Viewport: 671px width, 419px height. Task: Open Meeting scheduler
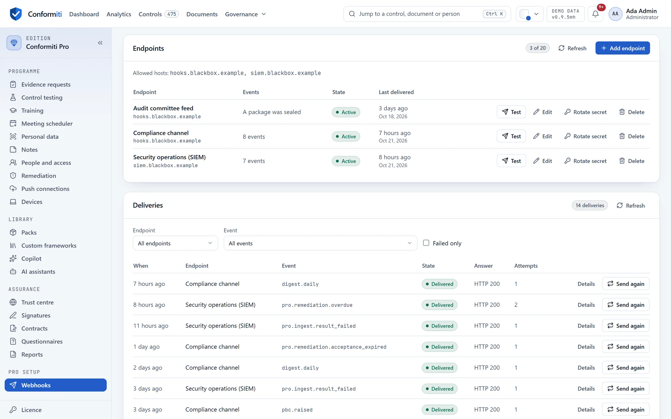pyautogui.click(x=56, y=123)
